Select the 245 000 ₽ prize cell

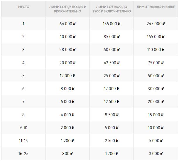pos(156,24)
